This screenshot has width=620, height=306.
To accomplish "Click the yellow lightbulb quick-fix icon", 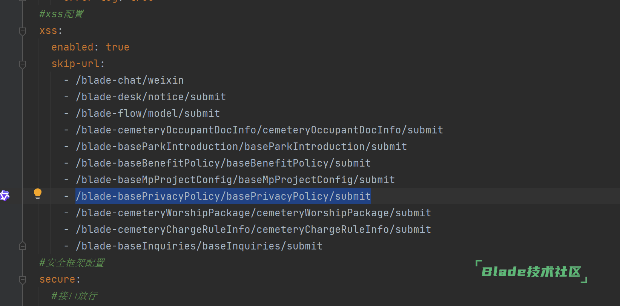I will tap(38, 194).
